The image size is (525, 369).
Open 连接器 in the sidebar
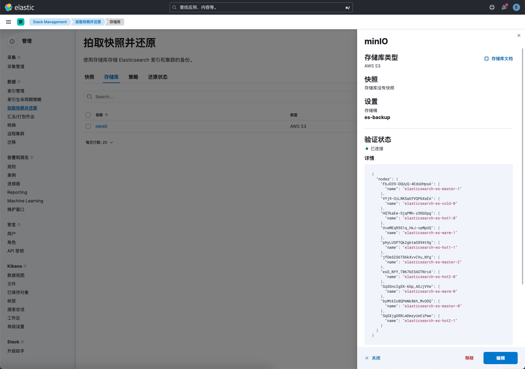pos(14,184)
